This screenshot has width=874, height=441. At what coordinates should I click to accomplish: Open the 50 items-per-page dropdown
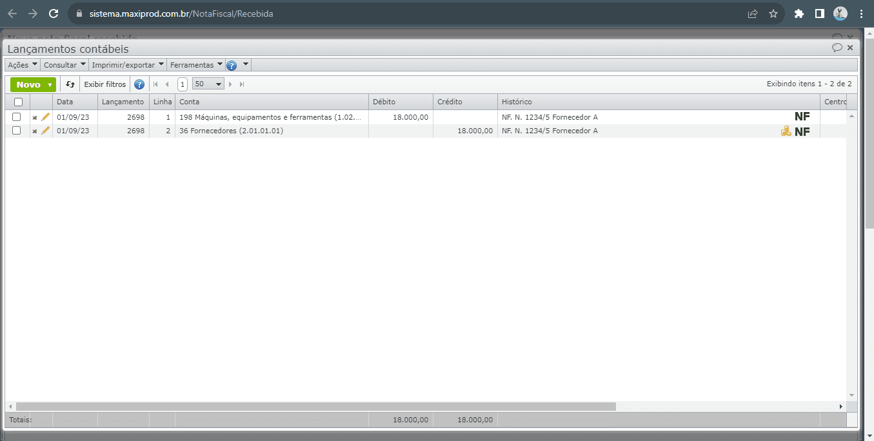click(208, 84)
